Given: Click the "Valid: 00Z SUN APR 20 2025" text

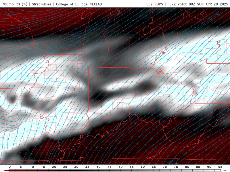Looking at the screenshot, I should pos(203,4).
